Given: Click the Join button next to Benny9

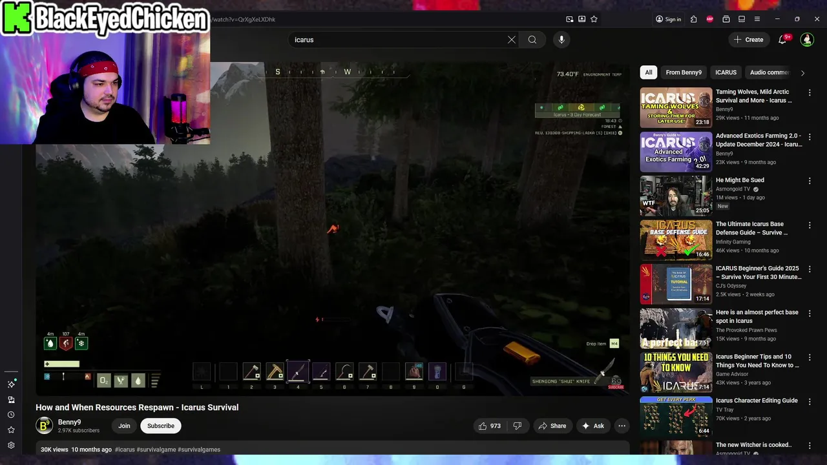Looking at the screenshot, I should 124,426.
